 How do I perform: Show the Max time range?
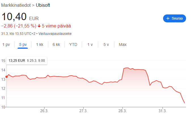point(123,44)
